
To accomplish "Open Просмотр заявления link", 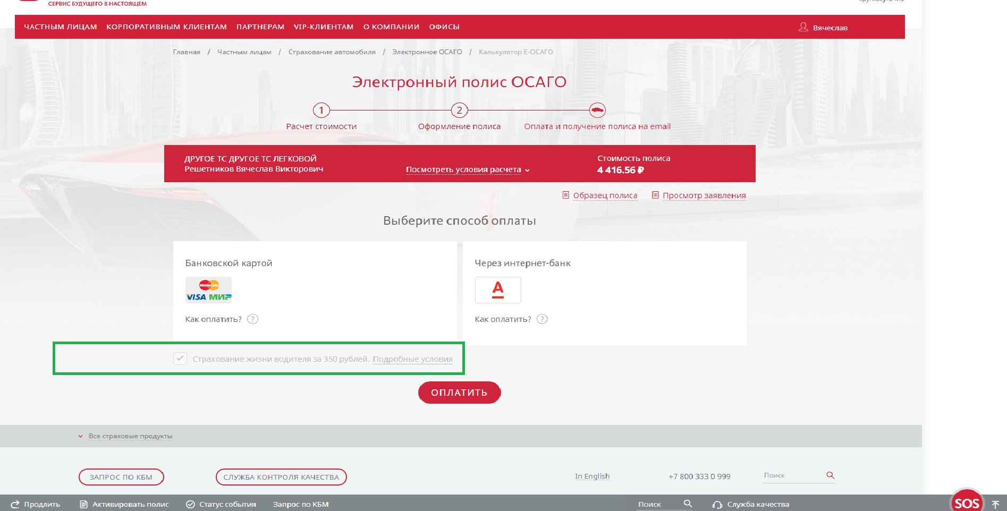I will [x=704, y=195].
